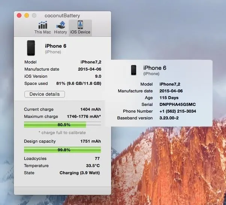Open the History house icon
The height and width of the screenshot is (205, 226).
[x=61, y=25]
